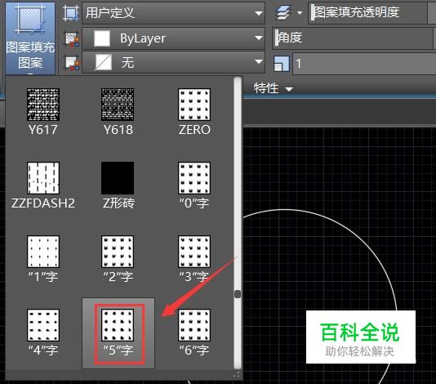This screenshot has height=384, width=436.
Task: Click the 无 no-color swatch
Action: click(x=103, y=62)
